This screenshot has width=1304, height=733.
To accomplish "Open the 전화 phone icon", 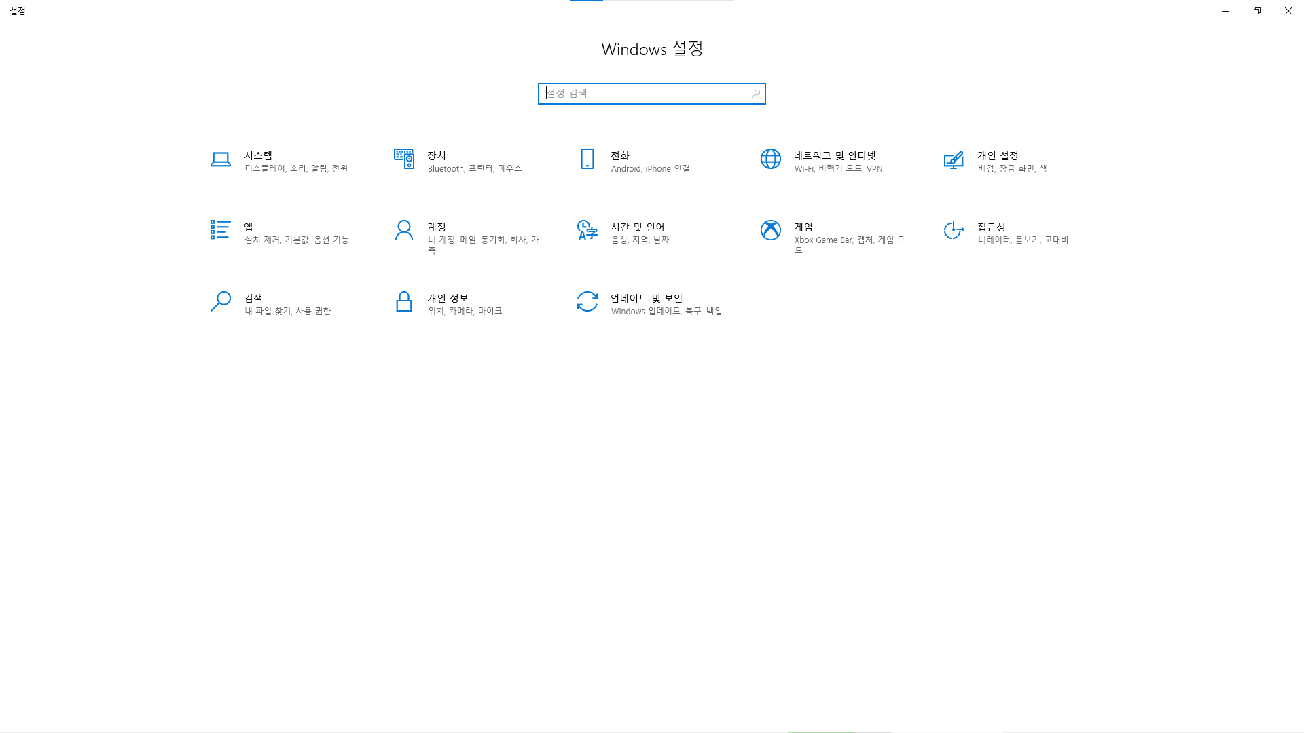I will (587, 159).
